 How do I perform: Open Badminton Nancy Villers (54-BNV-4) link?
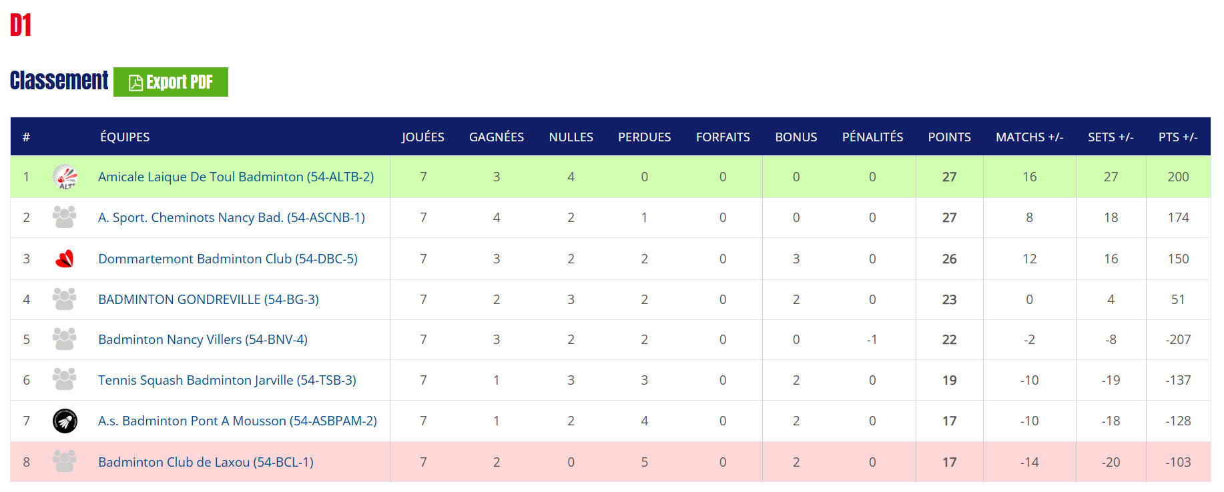(x=202, y=339)
